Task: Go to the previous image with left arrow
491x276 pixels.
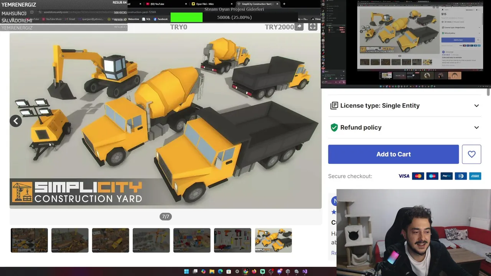Action: point(16,121)
